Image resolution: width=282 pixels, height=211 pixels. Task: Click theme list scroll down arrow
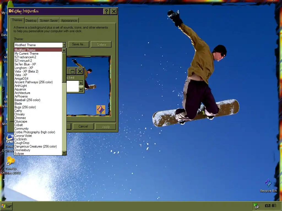(64, 153)
